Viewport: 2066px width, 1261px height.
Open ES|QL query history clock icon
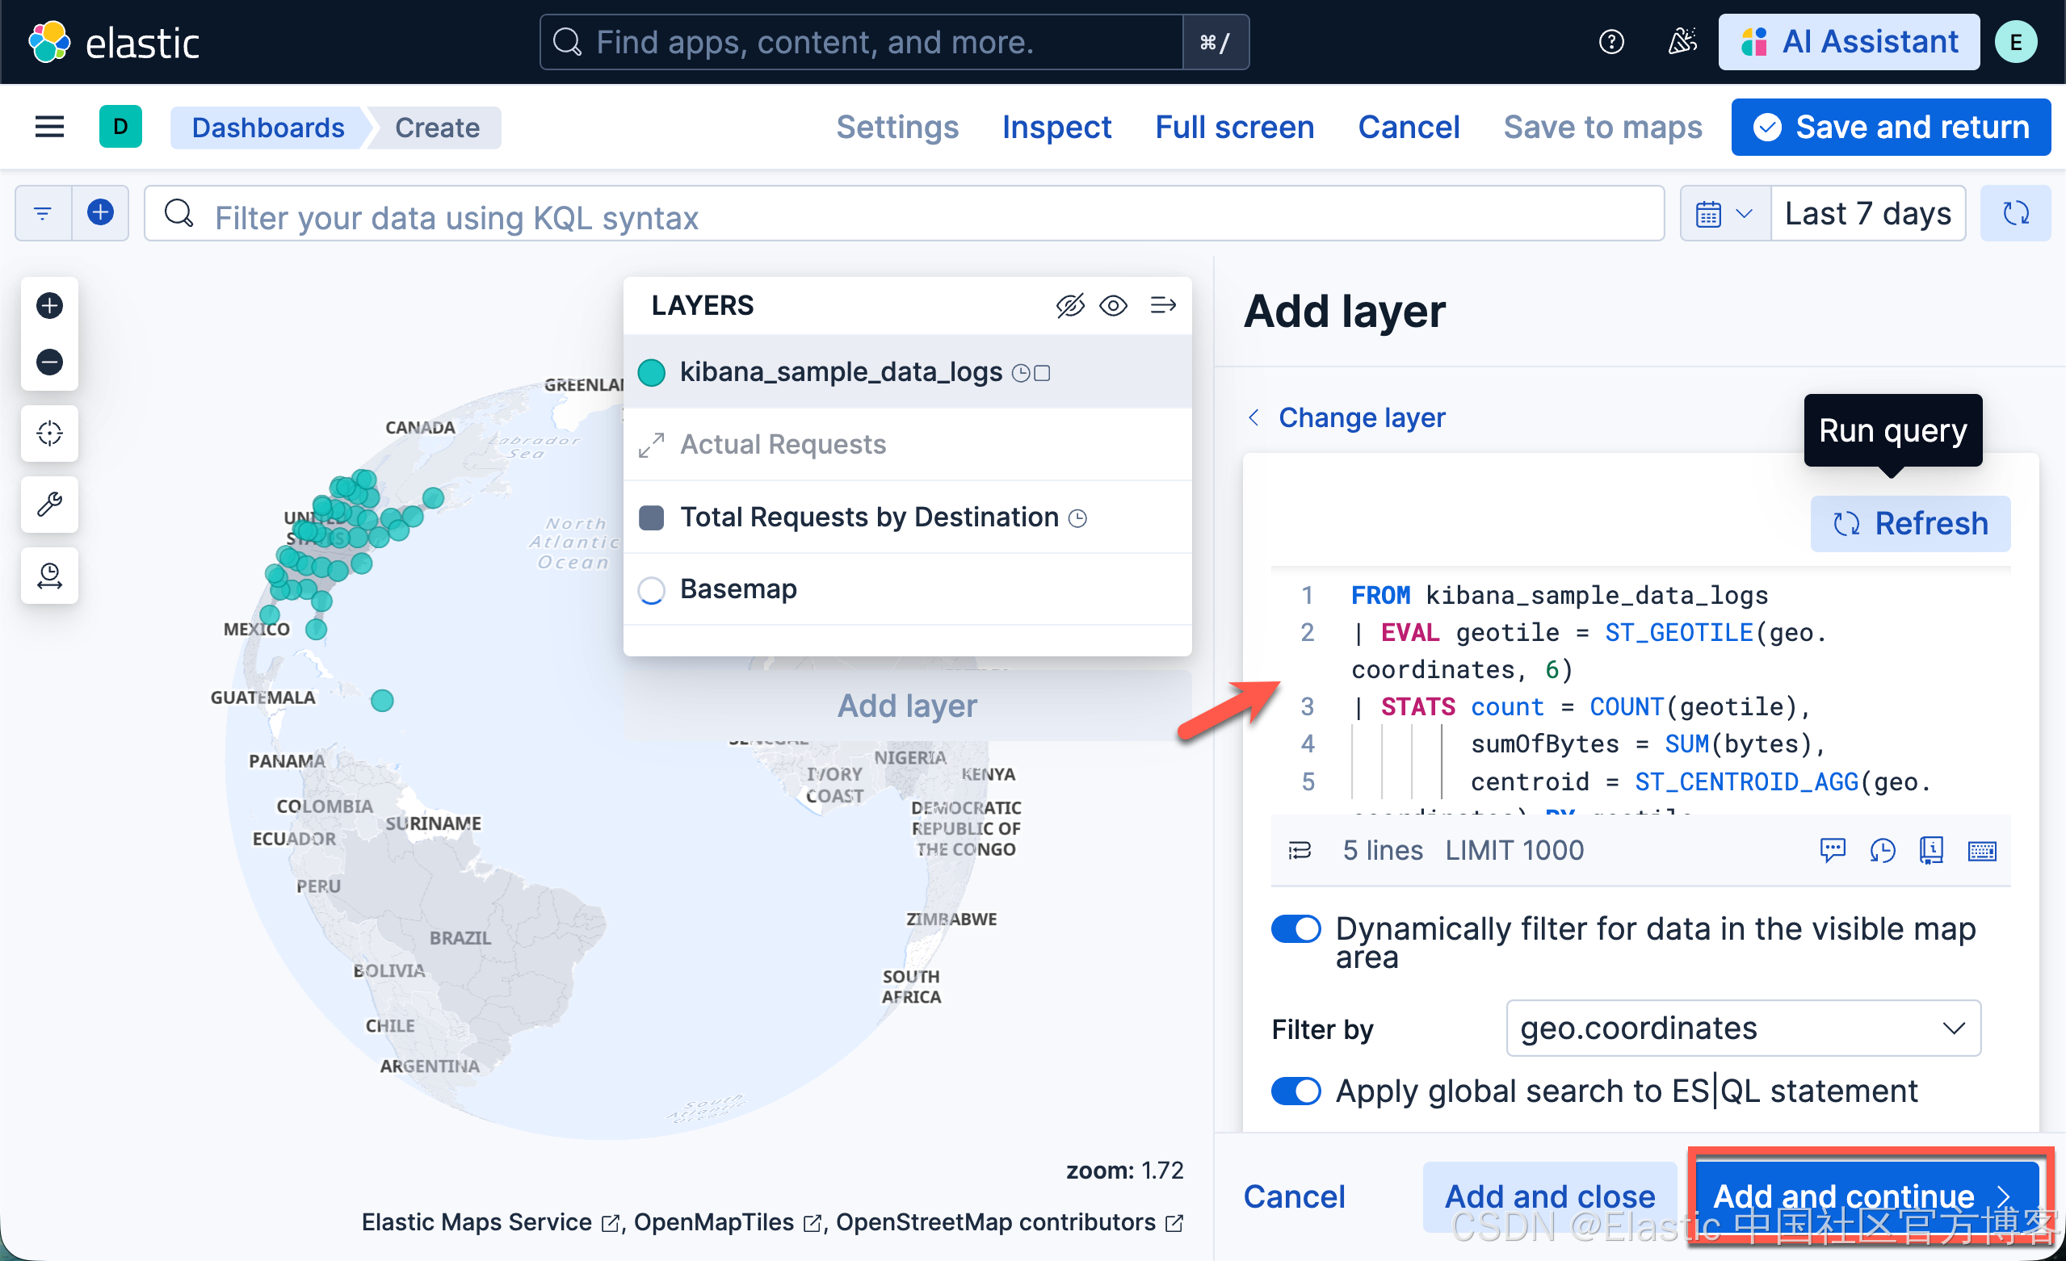pyautogui.click(x=1882, y=850)
